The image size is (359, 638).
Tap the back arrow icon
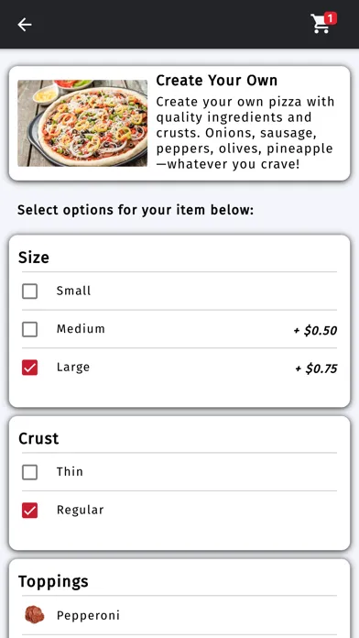tap(25, 25)
